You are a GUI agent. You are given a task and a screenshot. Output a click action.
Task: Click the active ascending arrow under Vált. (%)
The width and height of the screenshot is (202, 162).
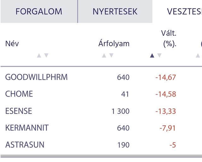[152, 56]
